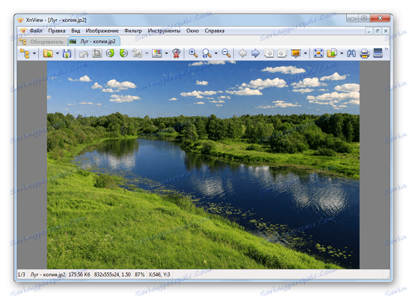Image resolution: width=407 pixels, height=296 pixels.
Task: Select the Луг - копия.jp2 tab
Action: pos(94,41)
